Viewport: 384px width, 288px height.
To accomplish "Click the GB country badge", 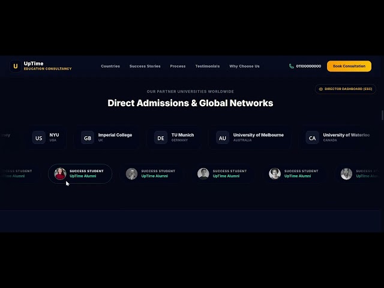I will (88, 137).
